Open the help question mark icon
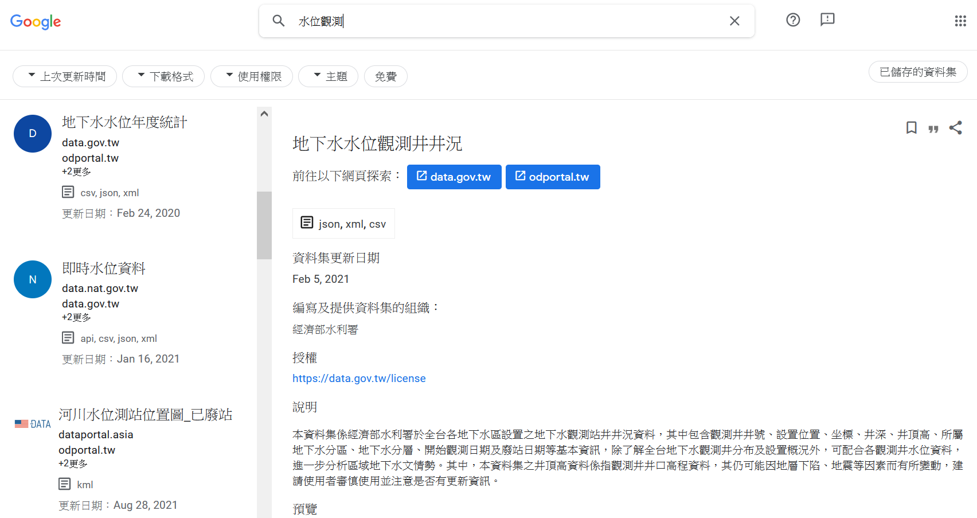This screenshot has height=518, width=977. [793, 20]
